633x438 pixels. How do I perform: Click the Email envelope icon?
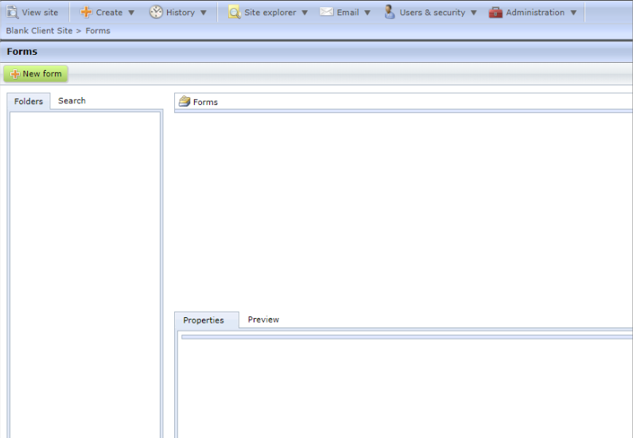326,12
